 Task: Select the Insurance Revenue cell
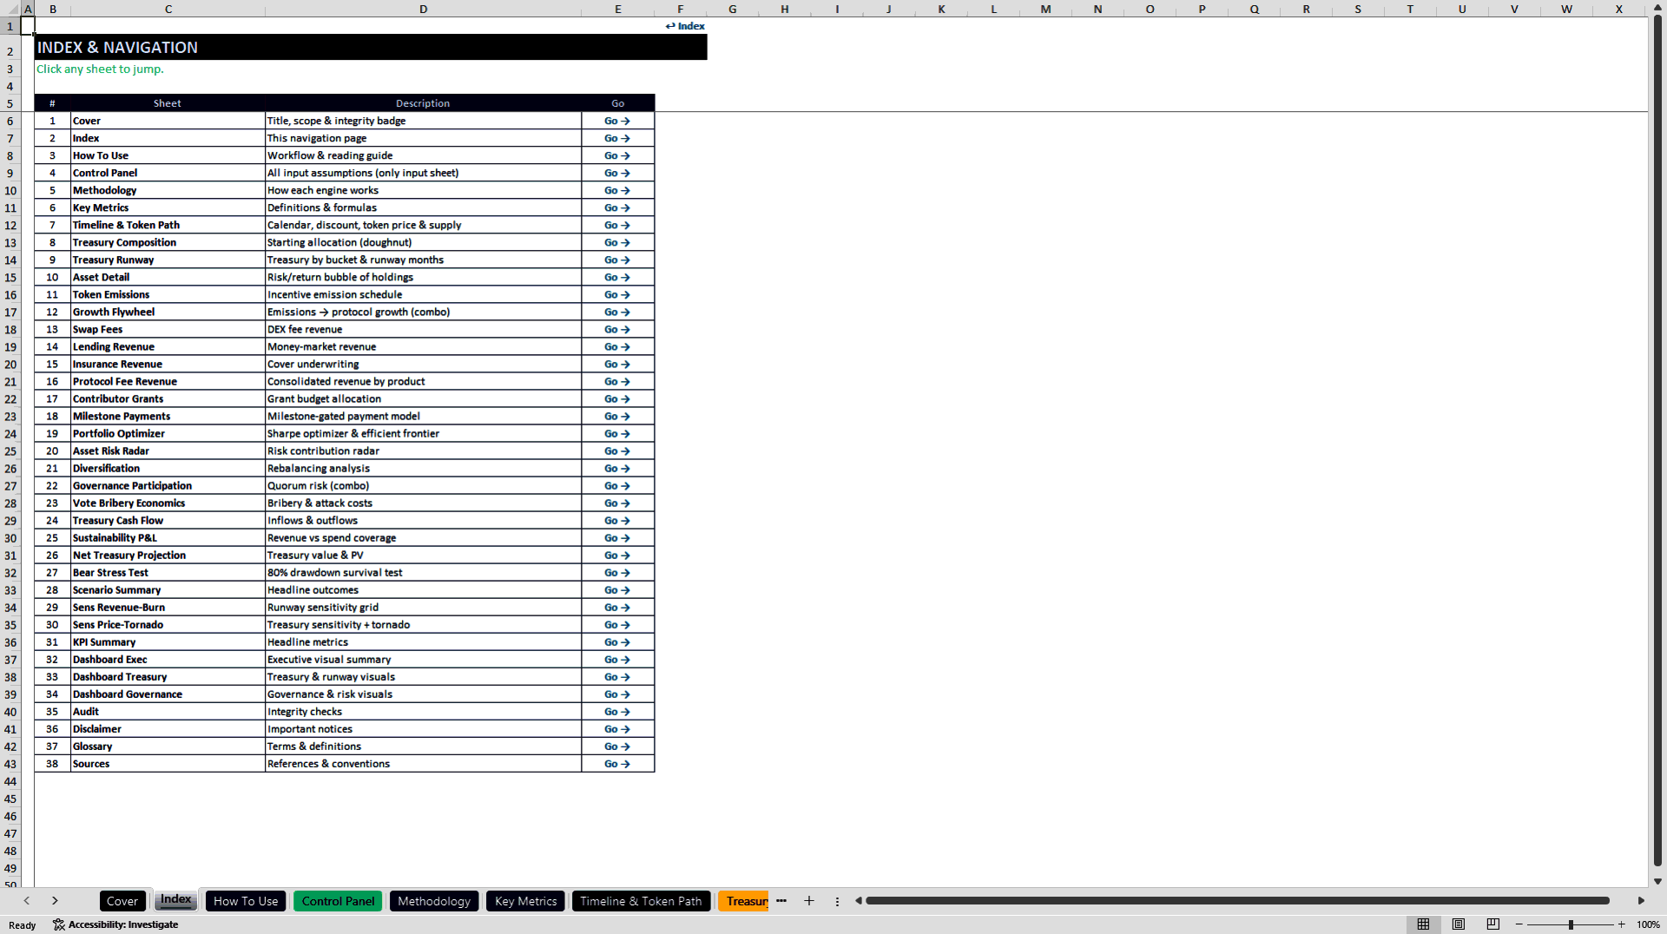coord(168,364)
